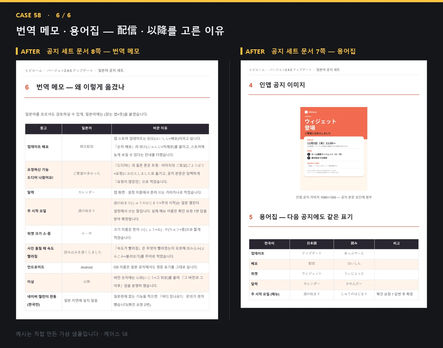Screen dimensions: 443x348
Task: Click section heading '인앱 공지 이미지'
Action: point(282,85)
